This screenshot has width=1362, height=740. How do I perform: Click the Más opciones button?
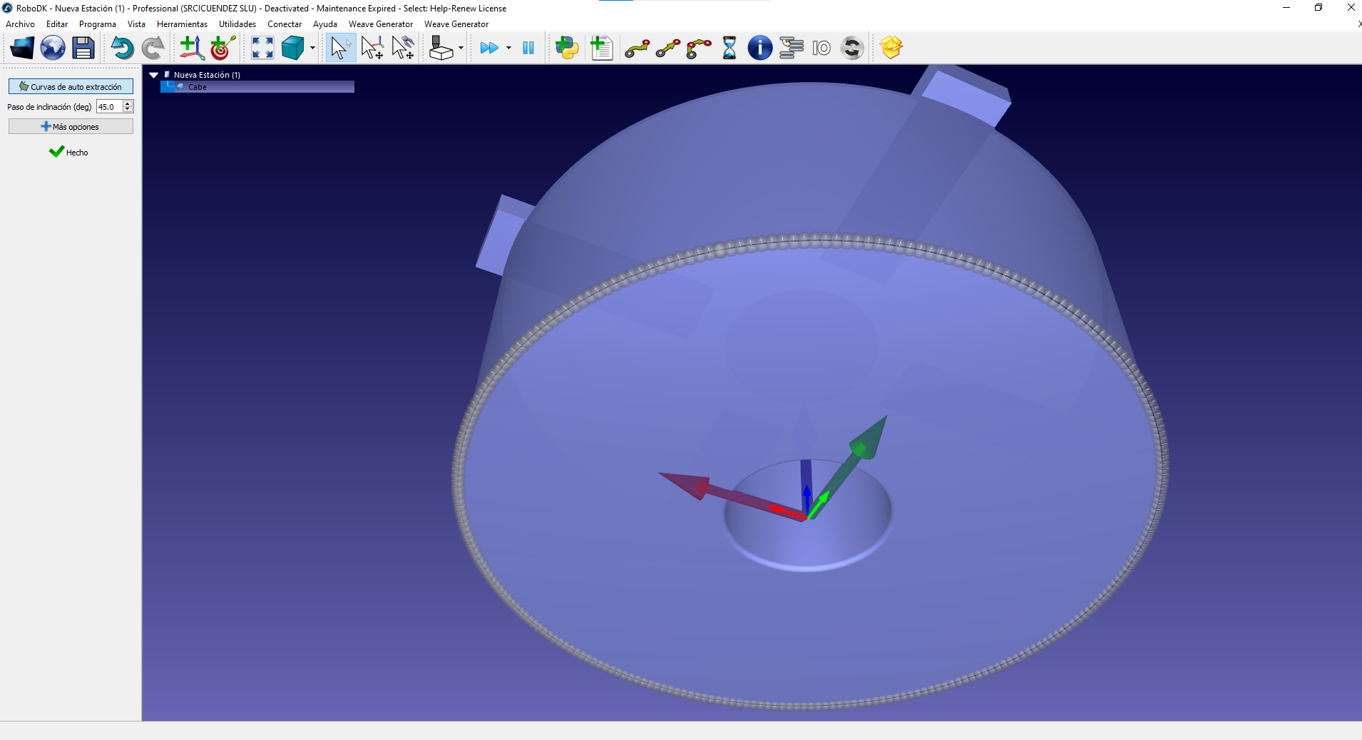pyautogui.click(x=71, y=126)
